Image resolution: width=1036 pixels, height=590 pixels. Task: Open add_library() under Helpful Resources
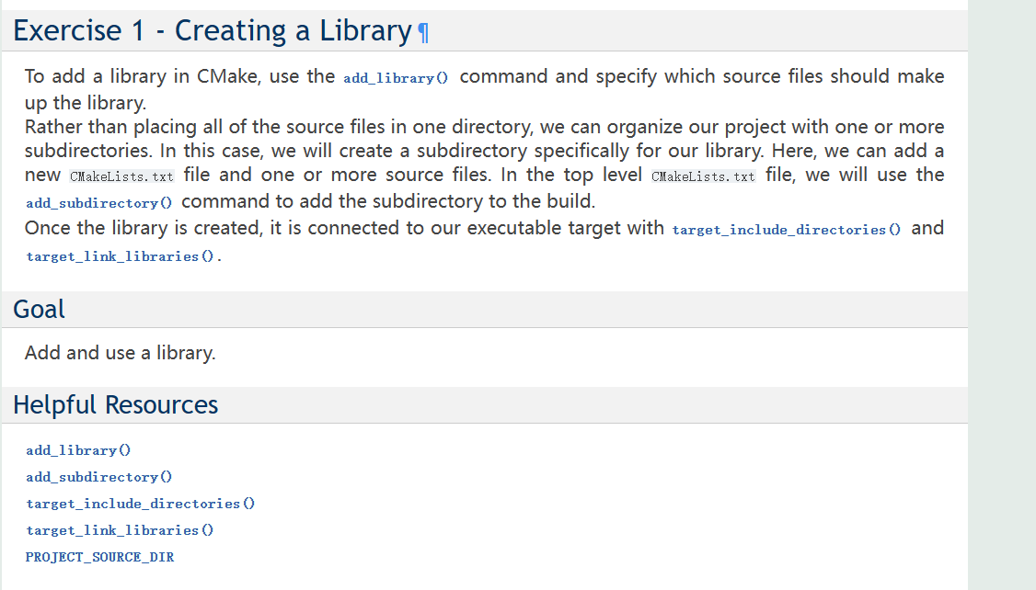coord(78,450)
